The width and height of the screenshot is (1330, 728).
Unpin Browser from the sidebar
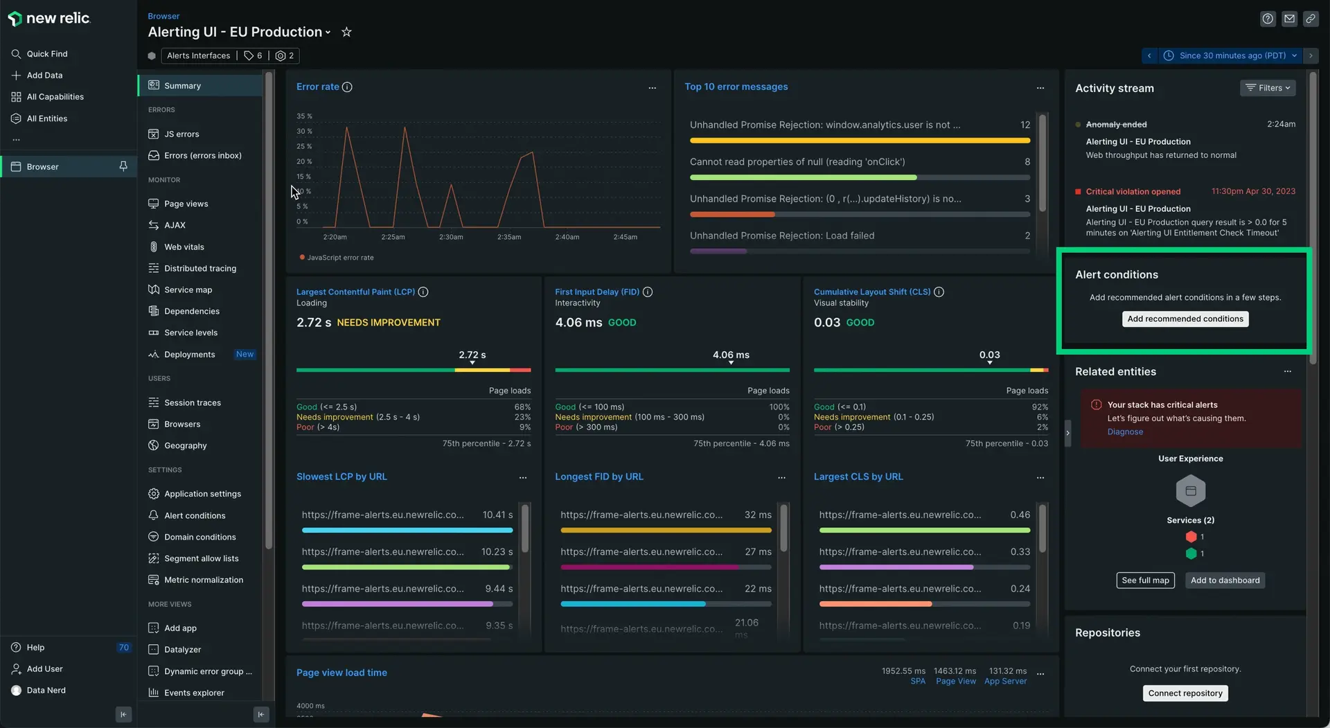123,166
